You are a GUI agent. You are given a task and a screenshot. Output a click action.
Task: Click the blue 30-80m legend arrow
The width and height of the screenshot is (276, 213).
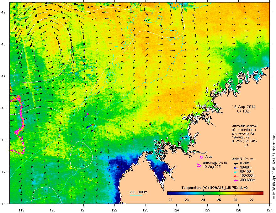click(236, 168)
